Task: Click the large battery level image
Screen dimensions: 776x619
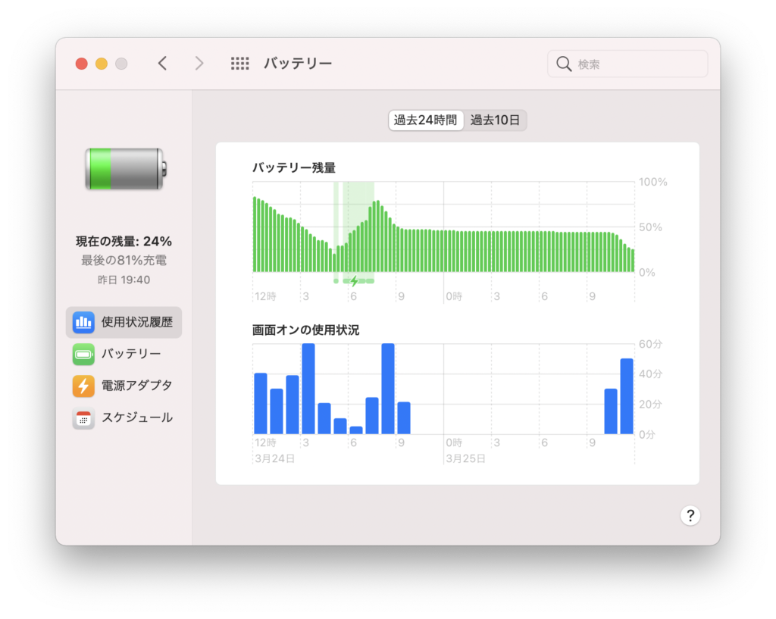Action: pos(126,169)
